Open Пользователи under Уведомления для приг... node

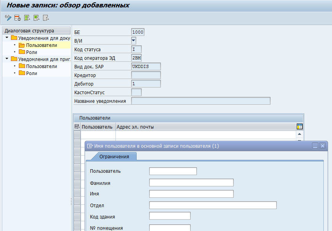pyautogui.click(x=41, y=66)
